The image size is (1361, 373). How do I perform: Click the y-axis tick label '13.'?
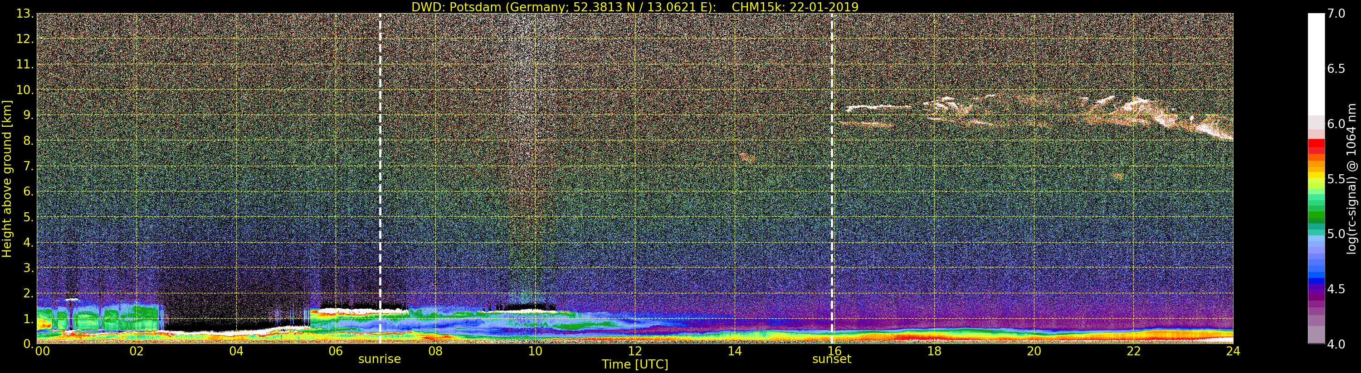[25, 14]
